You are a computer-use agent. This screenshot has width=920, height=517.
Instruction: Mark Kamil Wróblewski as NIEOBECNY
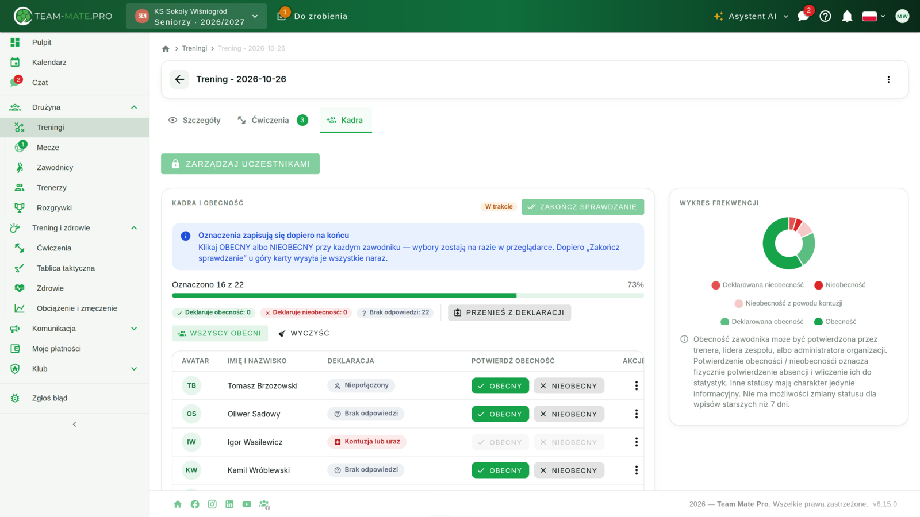click(569, 470)
